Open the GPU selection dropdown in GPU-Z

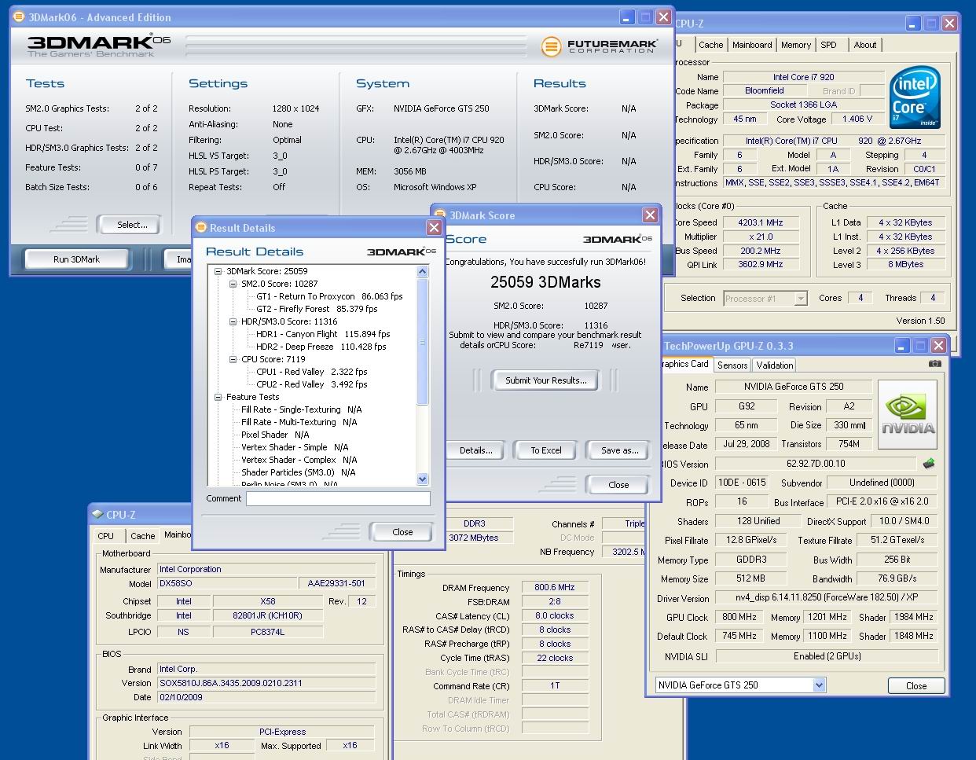tap(819, 685)
